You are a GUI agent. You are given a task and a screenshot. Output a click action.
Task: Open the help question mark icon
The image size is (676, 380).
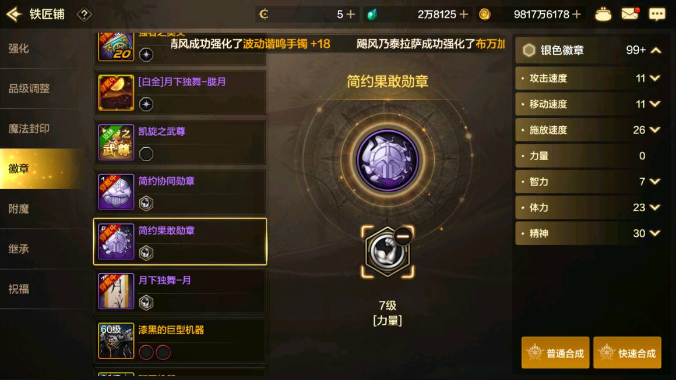pos(84,15)
